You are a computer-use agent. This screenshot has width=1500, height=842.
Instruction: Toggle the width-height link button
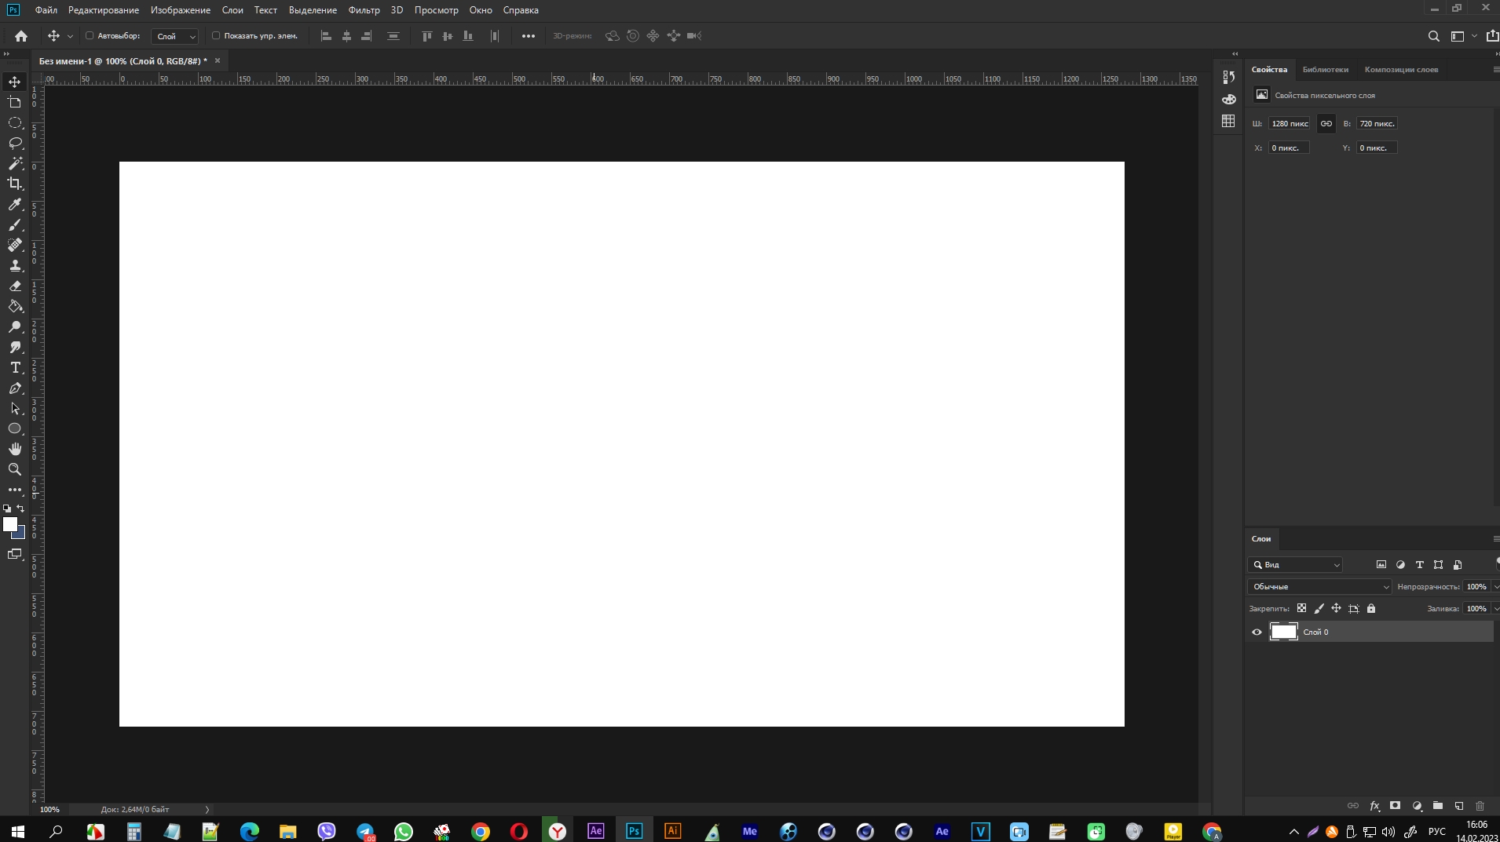point(1326,124)
